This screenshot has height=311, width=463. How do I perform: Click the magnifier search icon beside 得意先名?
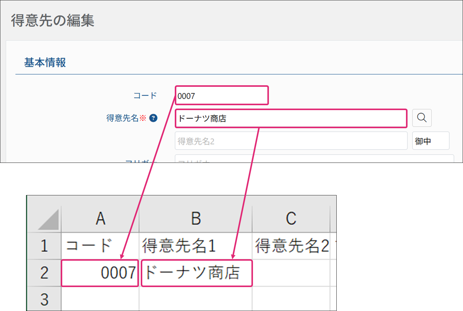[422, 118]
